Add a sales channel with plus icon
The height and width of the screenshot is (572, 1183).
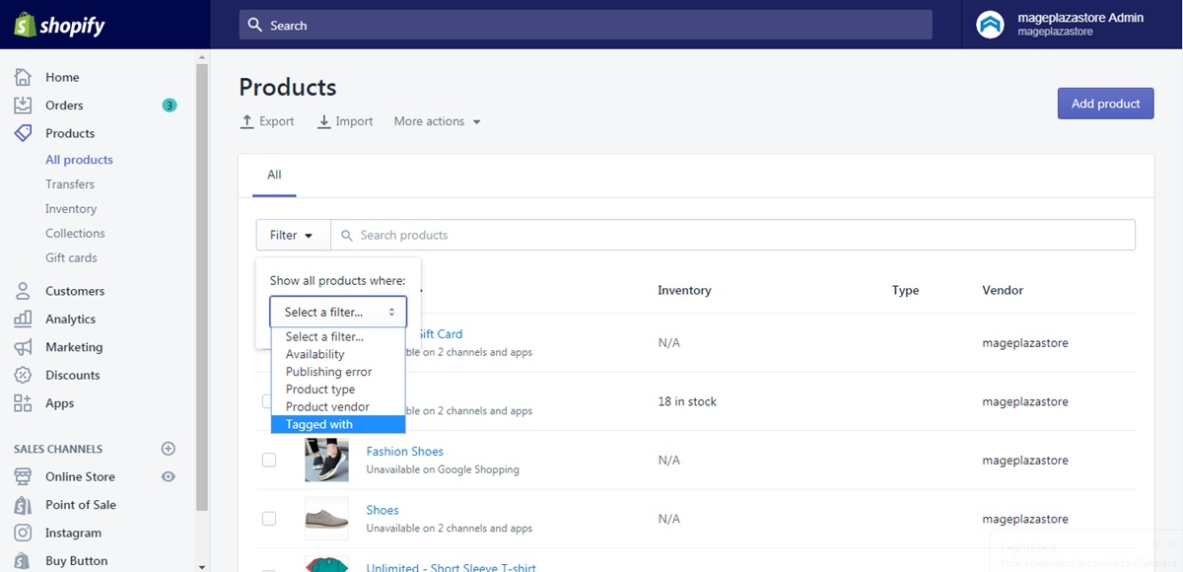coord(169,449)
